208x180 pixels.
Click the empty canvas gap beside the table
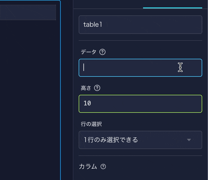pos(67,90)
